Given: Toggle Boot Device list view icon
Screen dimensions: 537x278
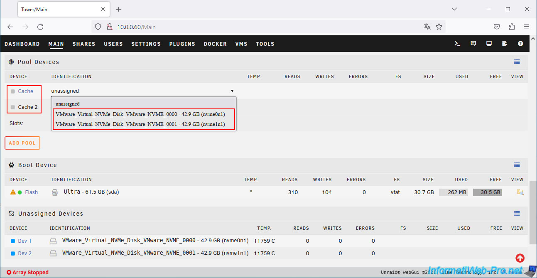Looking at the screenshot, I should [517, 165].
